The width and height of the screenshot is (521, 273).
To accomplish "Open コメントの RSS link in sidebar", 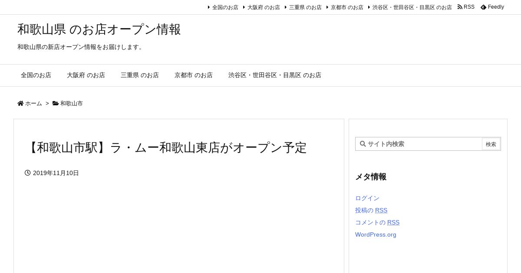I will click(x=377, y=222).
